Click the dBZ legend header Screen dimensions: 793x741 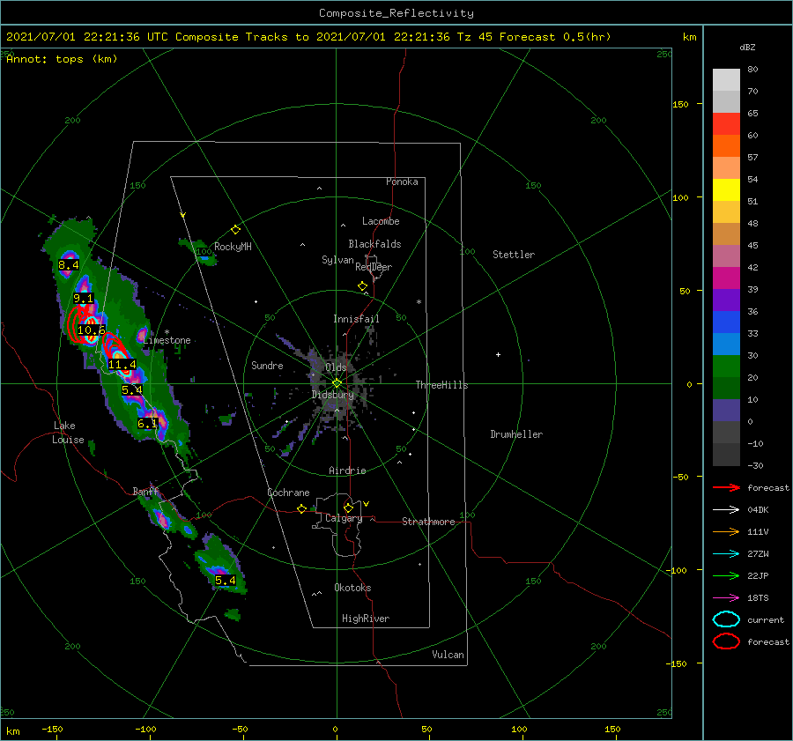[747, 48]
